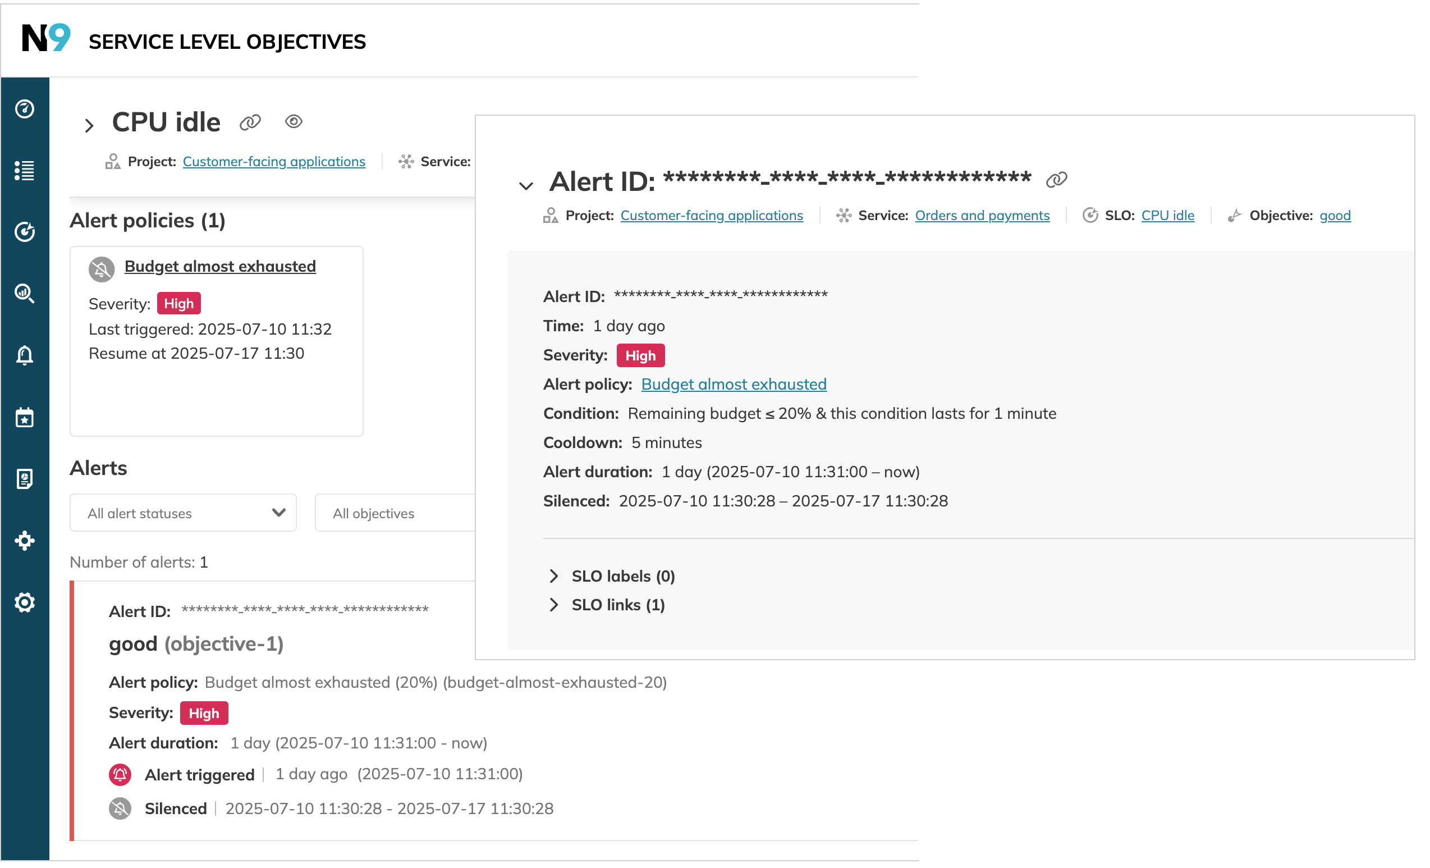Screen dimensions: 1430x868
Task: Click the objective icon in alert panel header
Action: point(1235,216)
